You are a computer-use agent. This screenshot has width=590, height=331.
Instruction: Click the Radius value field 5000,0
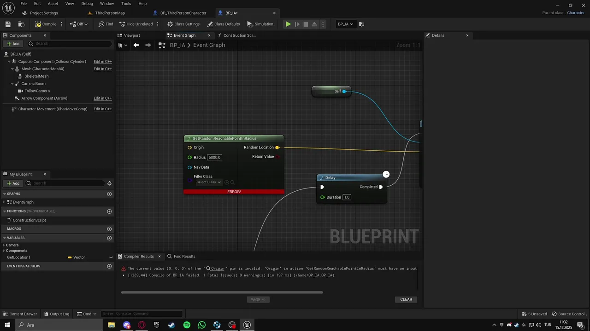coord(214,157)
